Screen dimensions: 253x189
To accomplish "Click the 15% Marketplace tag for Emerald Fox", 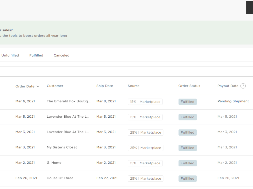I will (145, 102).
